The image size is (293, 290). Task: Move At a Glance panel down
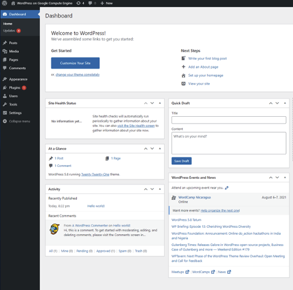click(152, 149)
